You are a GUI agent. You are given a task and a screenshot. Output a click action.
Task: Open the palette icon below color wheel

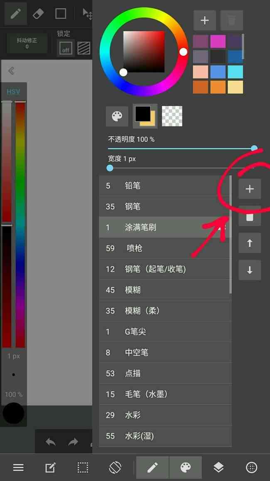[x=117, y=116]
